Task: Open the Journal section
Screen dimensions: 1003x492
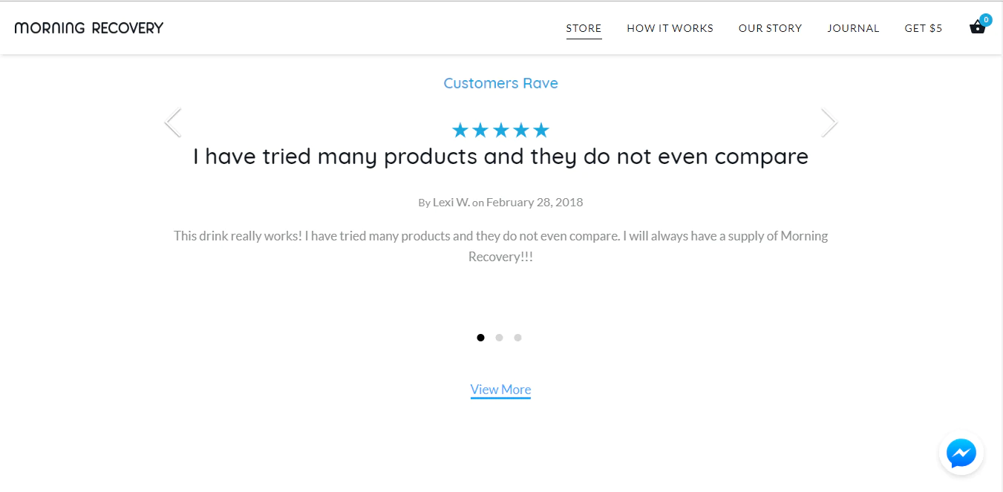Action: point(853,28)
